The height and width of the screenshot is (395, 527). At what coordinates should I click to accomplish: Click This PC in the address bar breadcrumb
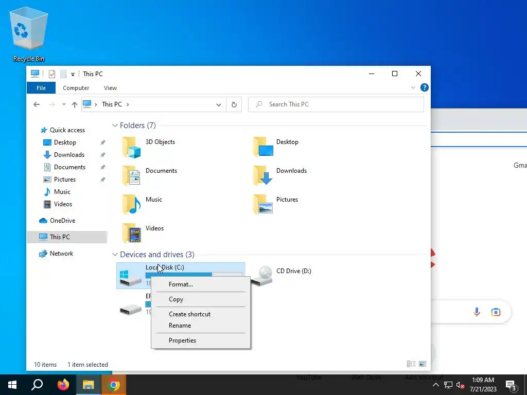click(x=112, y=104)
